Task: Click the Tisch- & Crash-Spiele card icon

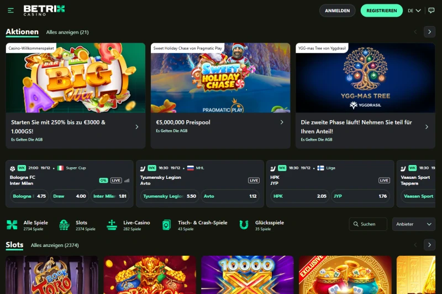Action: pyautogui.click(x=166, y=225)
